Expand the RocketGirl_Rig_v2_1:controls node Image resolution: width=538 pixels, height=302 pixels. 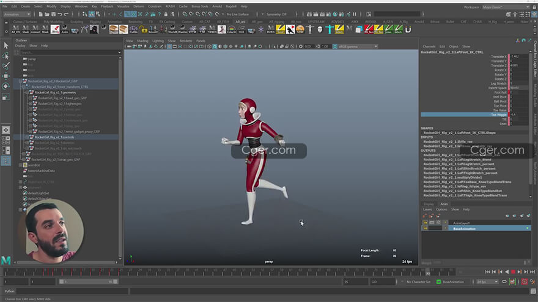tap(27, 137)
